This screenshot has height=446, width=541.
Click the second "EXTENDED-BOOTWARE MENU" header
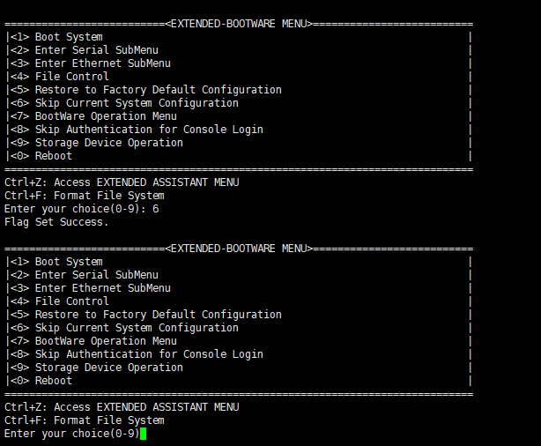coord(239,249)
